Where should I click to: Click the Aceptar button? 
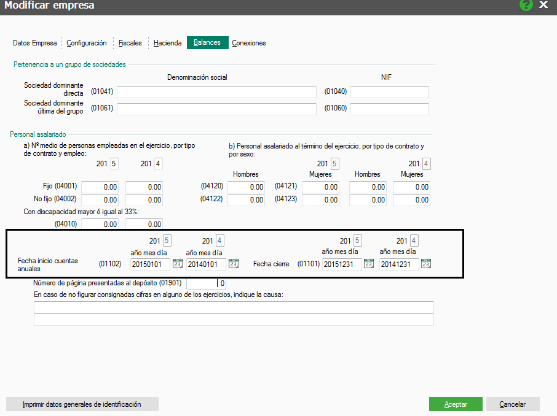(456, 404)
